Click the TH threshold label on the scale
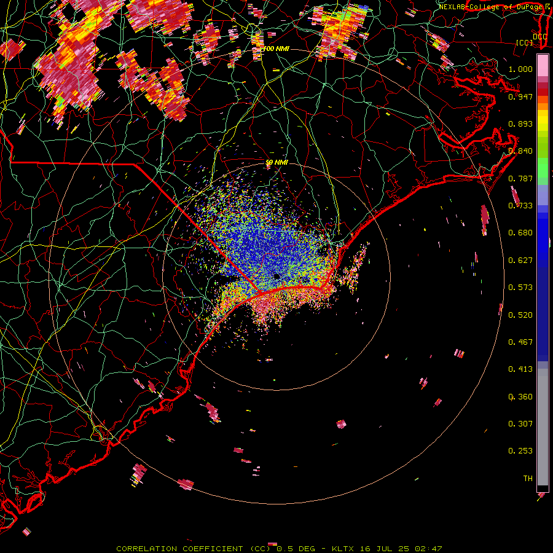The width and height of the screenshot is (553, 553). click(x=528, y=479)
